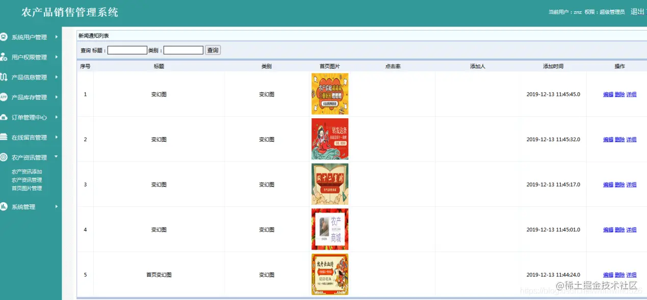Click the 农产资讯管理 sidebar icon
This screenshot has width=647, height=300.
(x=4, y=157)
